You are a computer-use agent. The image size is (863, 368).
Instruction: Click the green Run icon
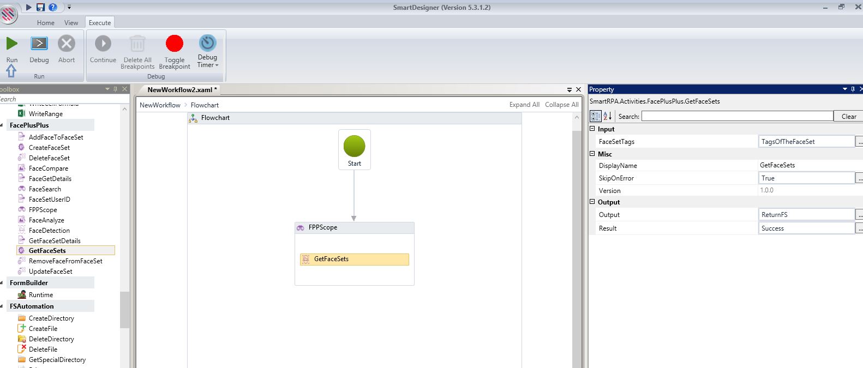click(11, 44)
